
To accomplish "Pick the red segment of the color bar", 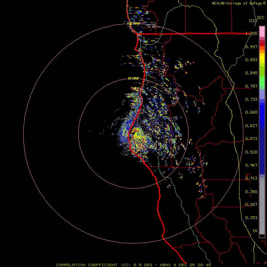I will point(262,44).
